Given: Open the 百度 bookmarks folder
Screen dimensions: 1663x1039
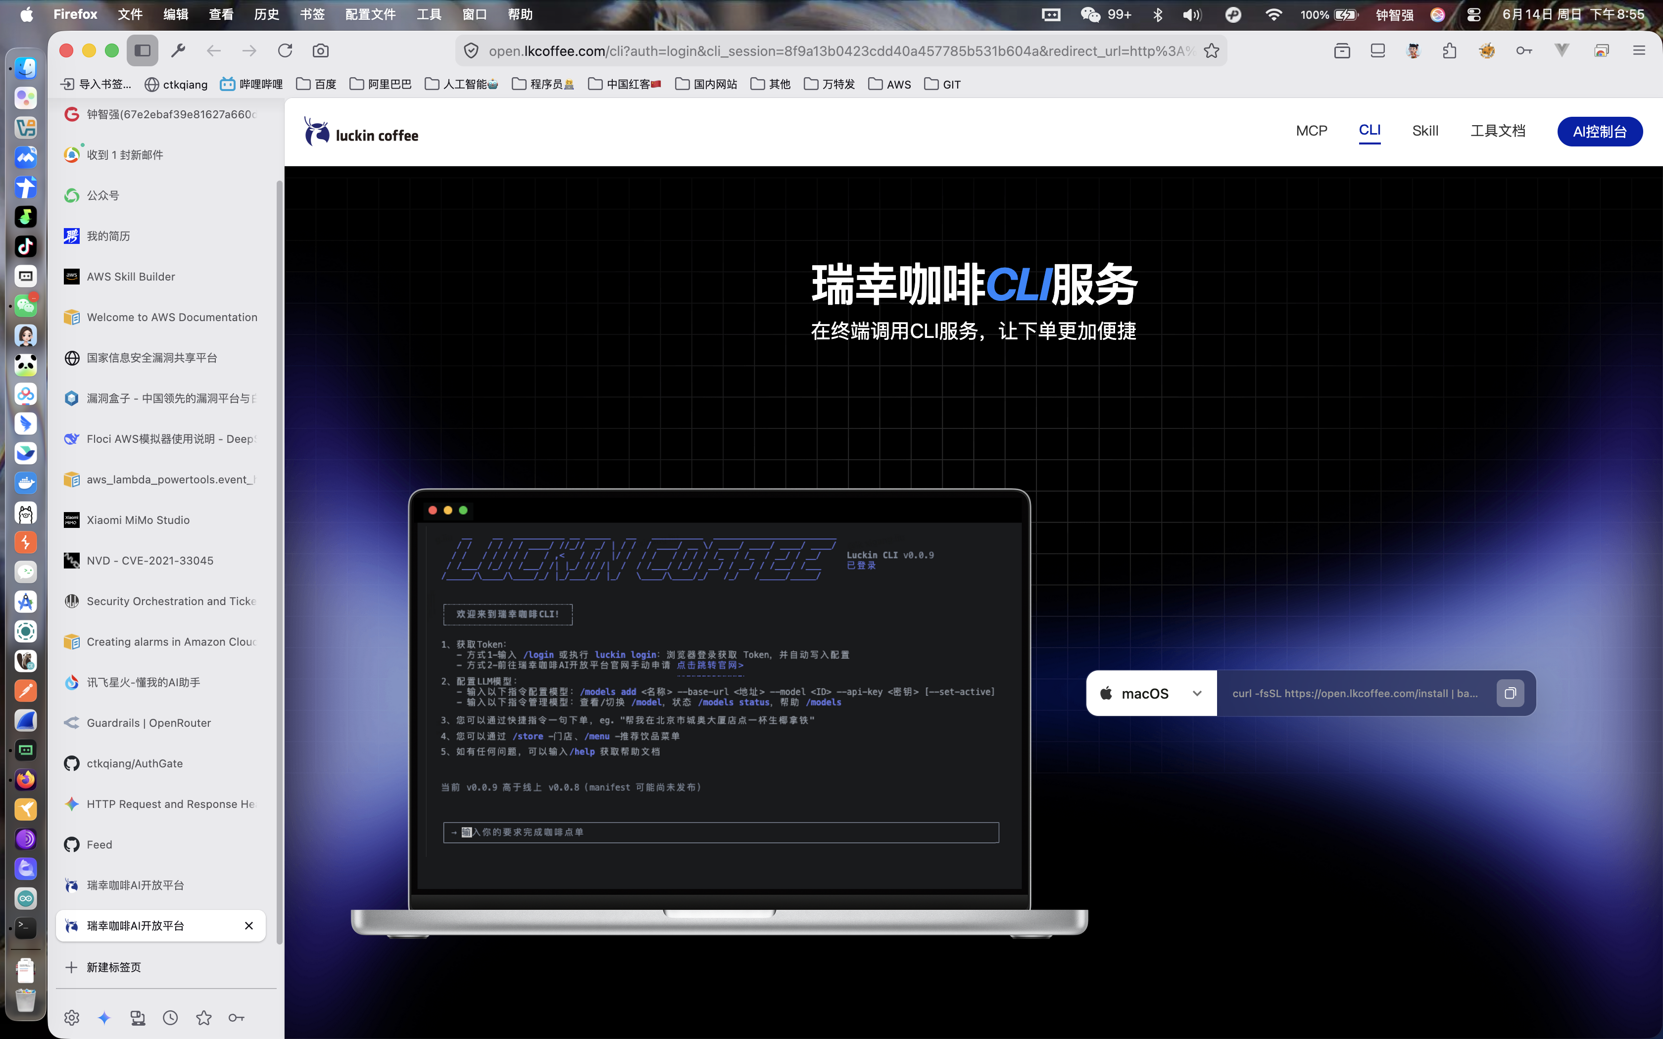Looking at the screenshot, I should coord(316,84).
